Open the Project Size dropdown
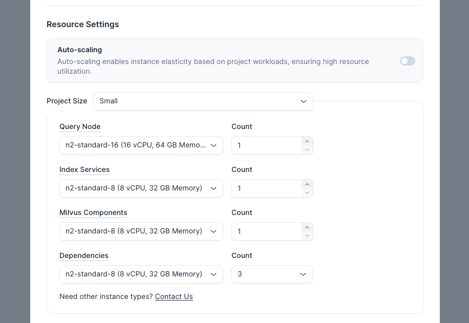The width and height of the screenshot is (469, 323). pyautogui.click(x=203, y=101)
